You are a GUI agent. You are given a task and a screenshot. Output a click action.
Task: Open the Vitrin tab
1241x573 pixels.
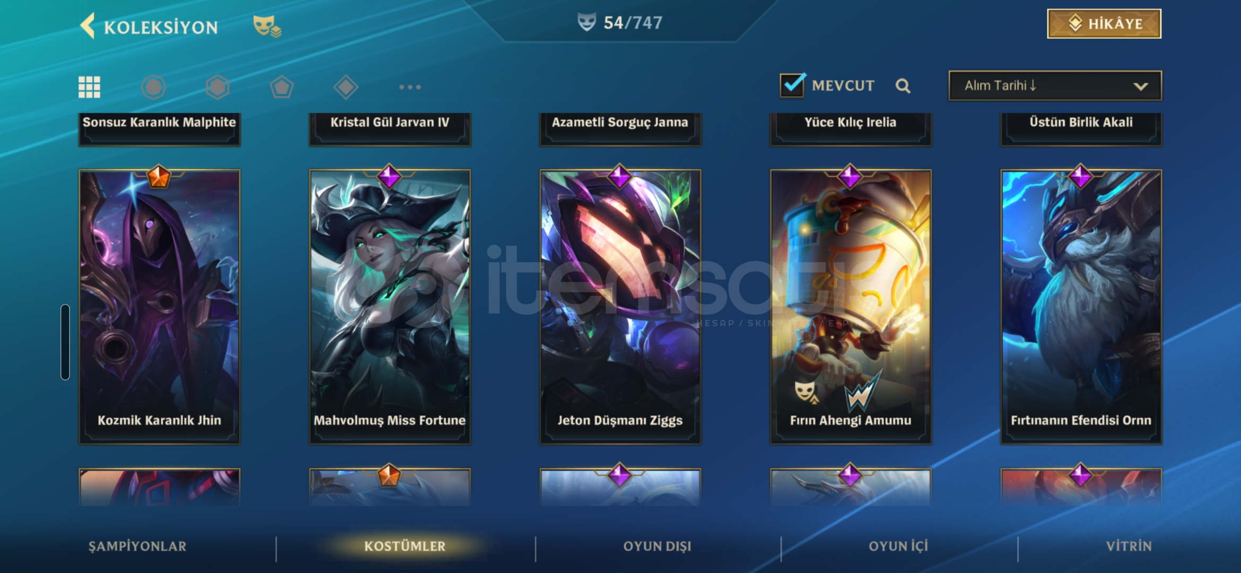pyautogui.click(x=1129, y=546)
